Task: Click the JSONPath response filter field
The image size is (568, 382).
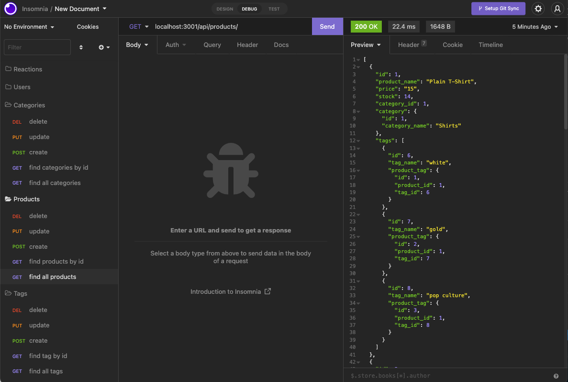Action: pyautogui.click(x=449, y=376)
